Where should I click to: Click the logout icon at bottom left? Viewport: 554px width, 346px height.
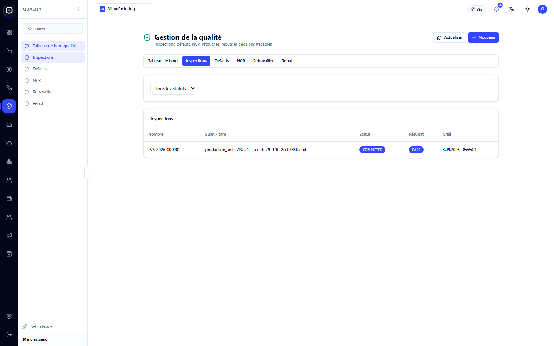(9, 335)
